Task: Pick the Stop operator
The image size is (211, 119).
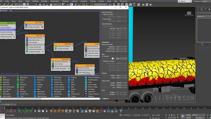Action: click(x=71, y=92)
